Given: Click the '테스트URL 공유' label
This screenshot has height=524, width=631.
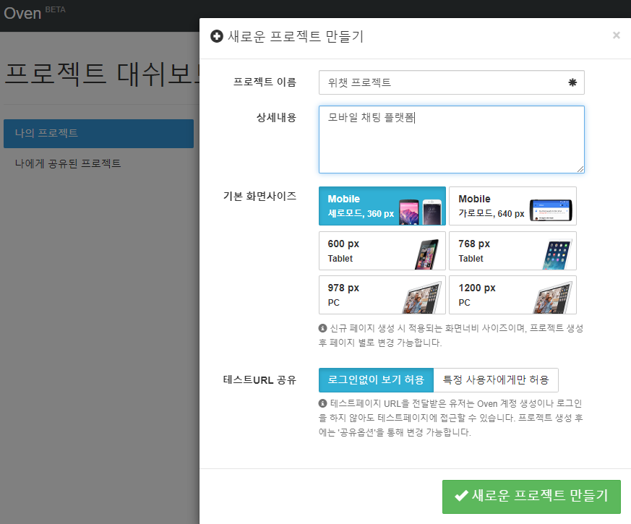Looking at the screenshot, I should 259,380.
